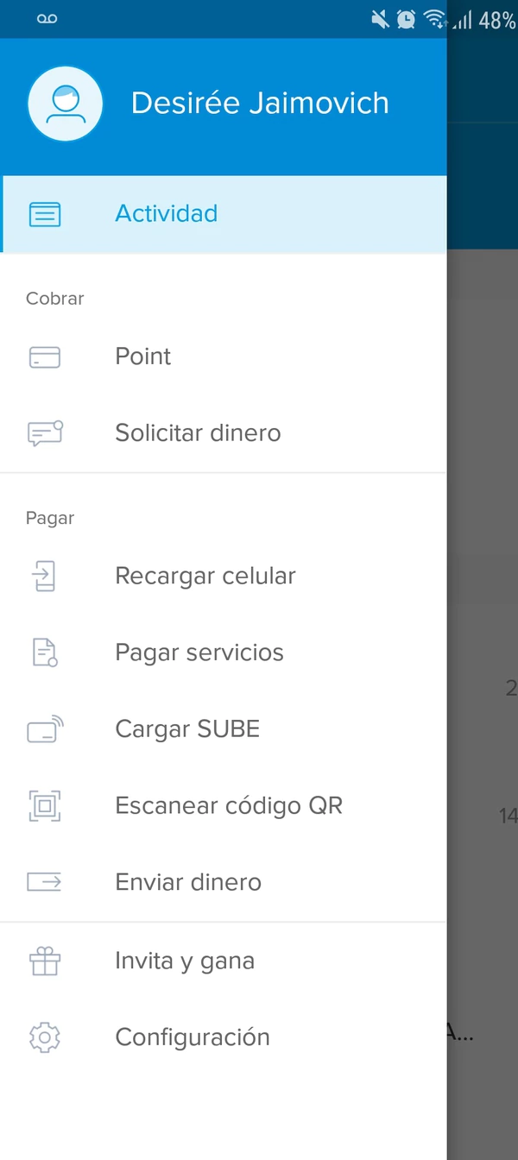
Task: Click the Solicitar dinero chat icon
Action: tap(45, 432)
